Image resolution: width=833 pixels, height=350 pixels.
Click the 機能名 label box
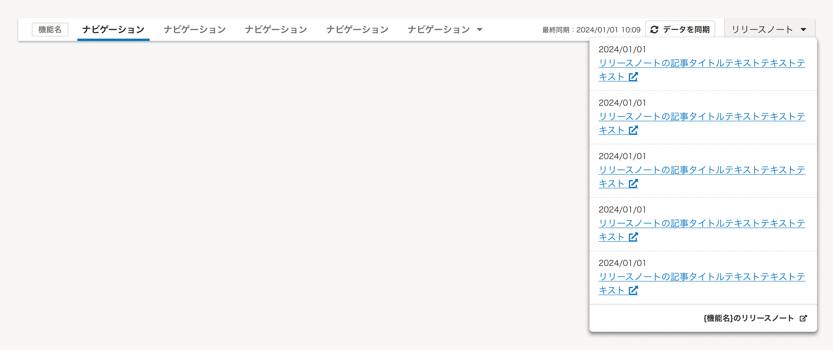pyautogui.click(x=50, y=30)
